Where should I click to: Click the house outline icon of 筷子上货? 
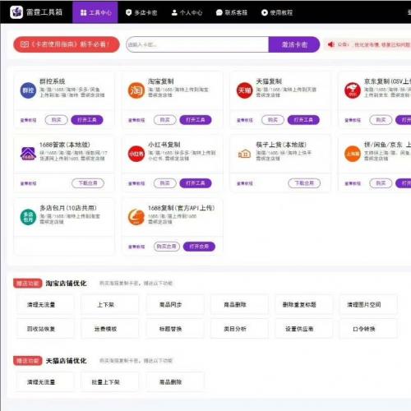point(244,154)
